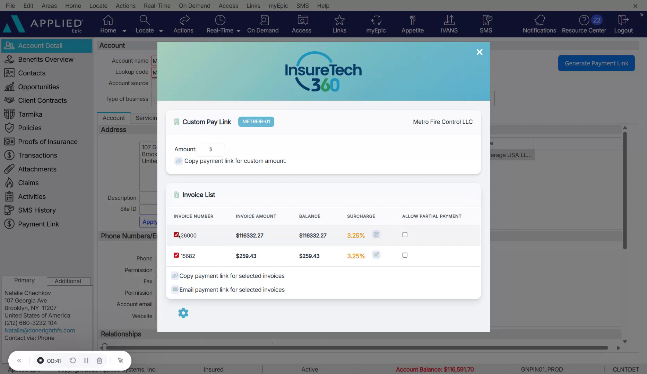Image resolution: width=647 pixels, height=374 pixels.
Task: Click the Generate Payment Link button
Action: tap(596, 63)
